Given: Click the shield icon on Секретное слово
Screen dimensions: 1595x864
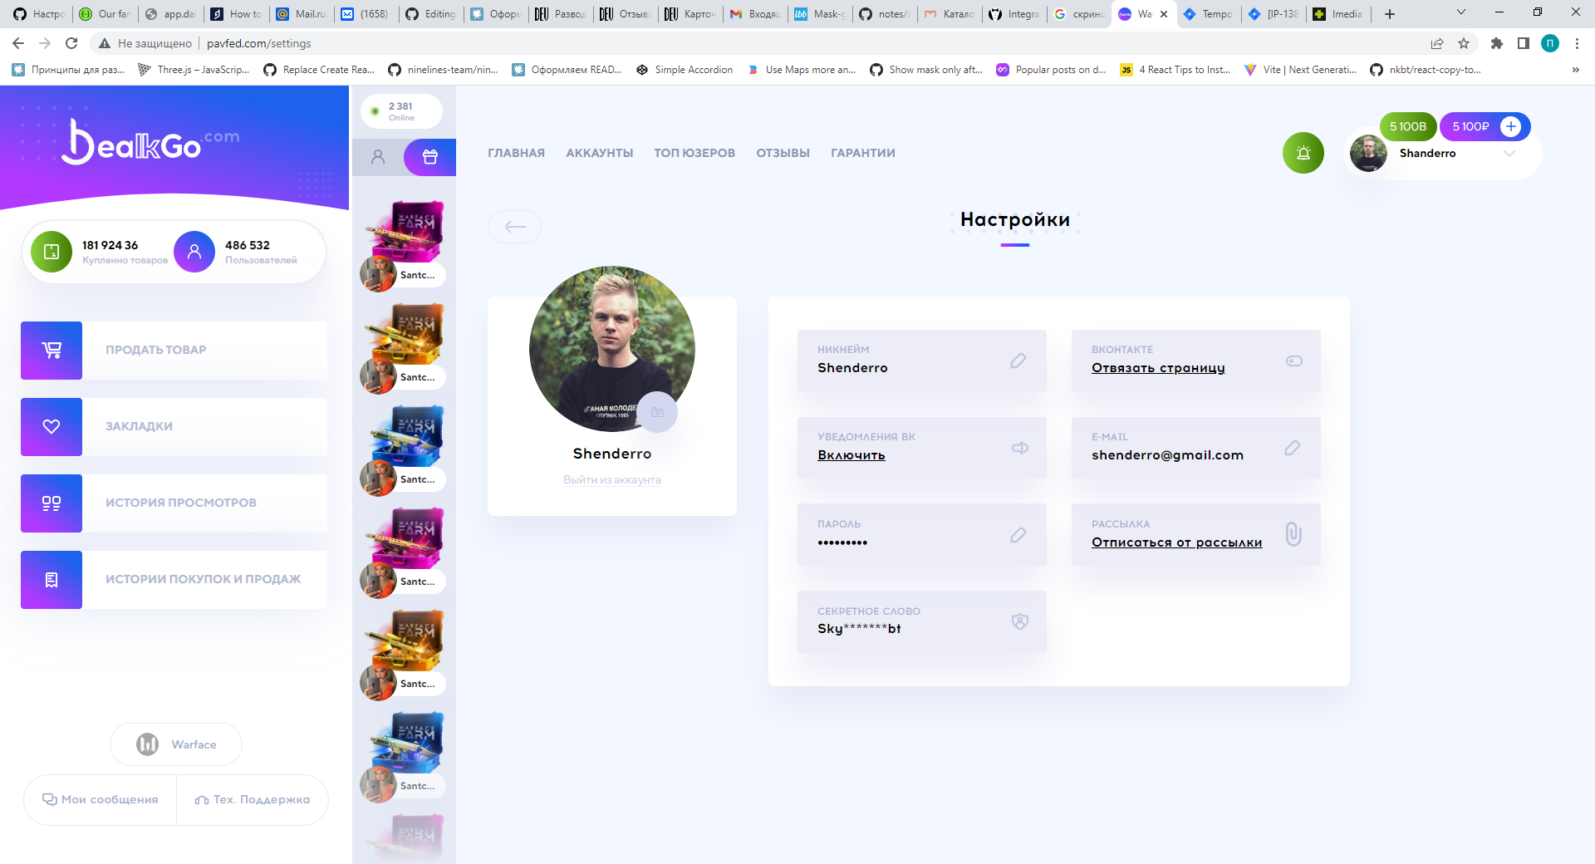Looking at the screenshot, I should pos(1018,621).
